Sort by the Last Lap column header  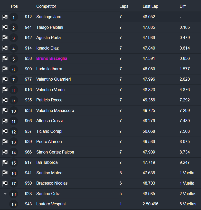click(150, 6)
